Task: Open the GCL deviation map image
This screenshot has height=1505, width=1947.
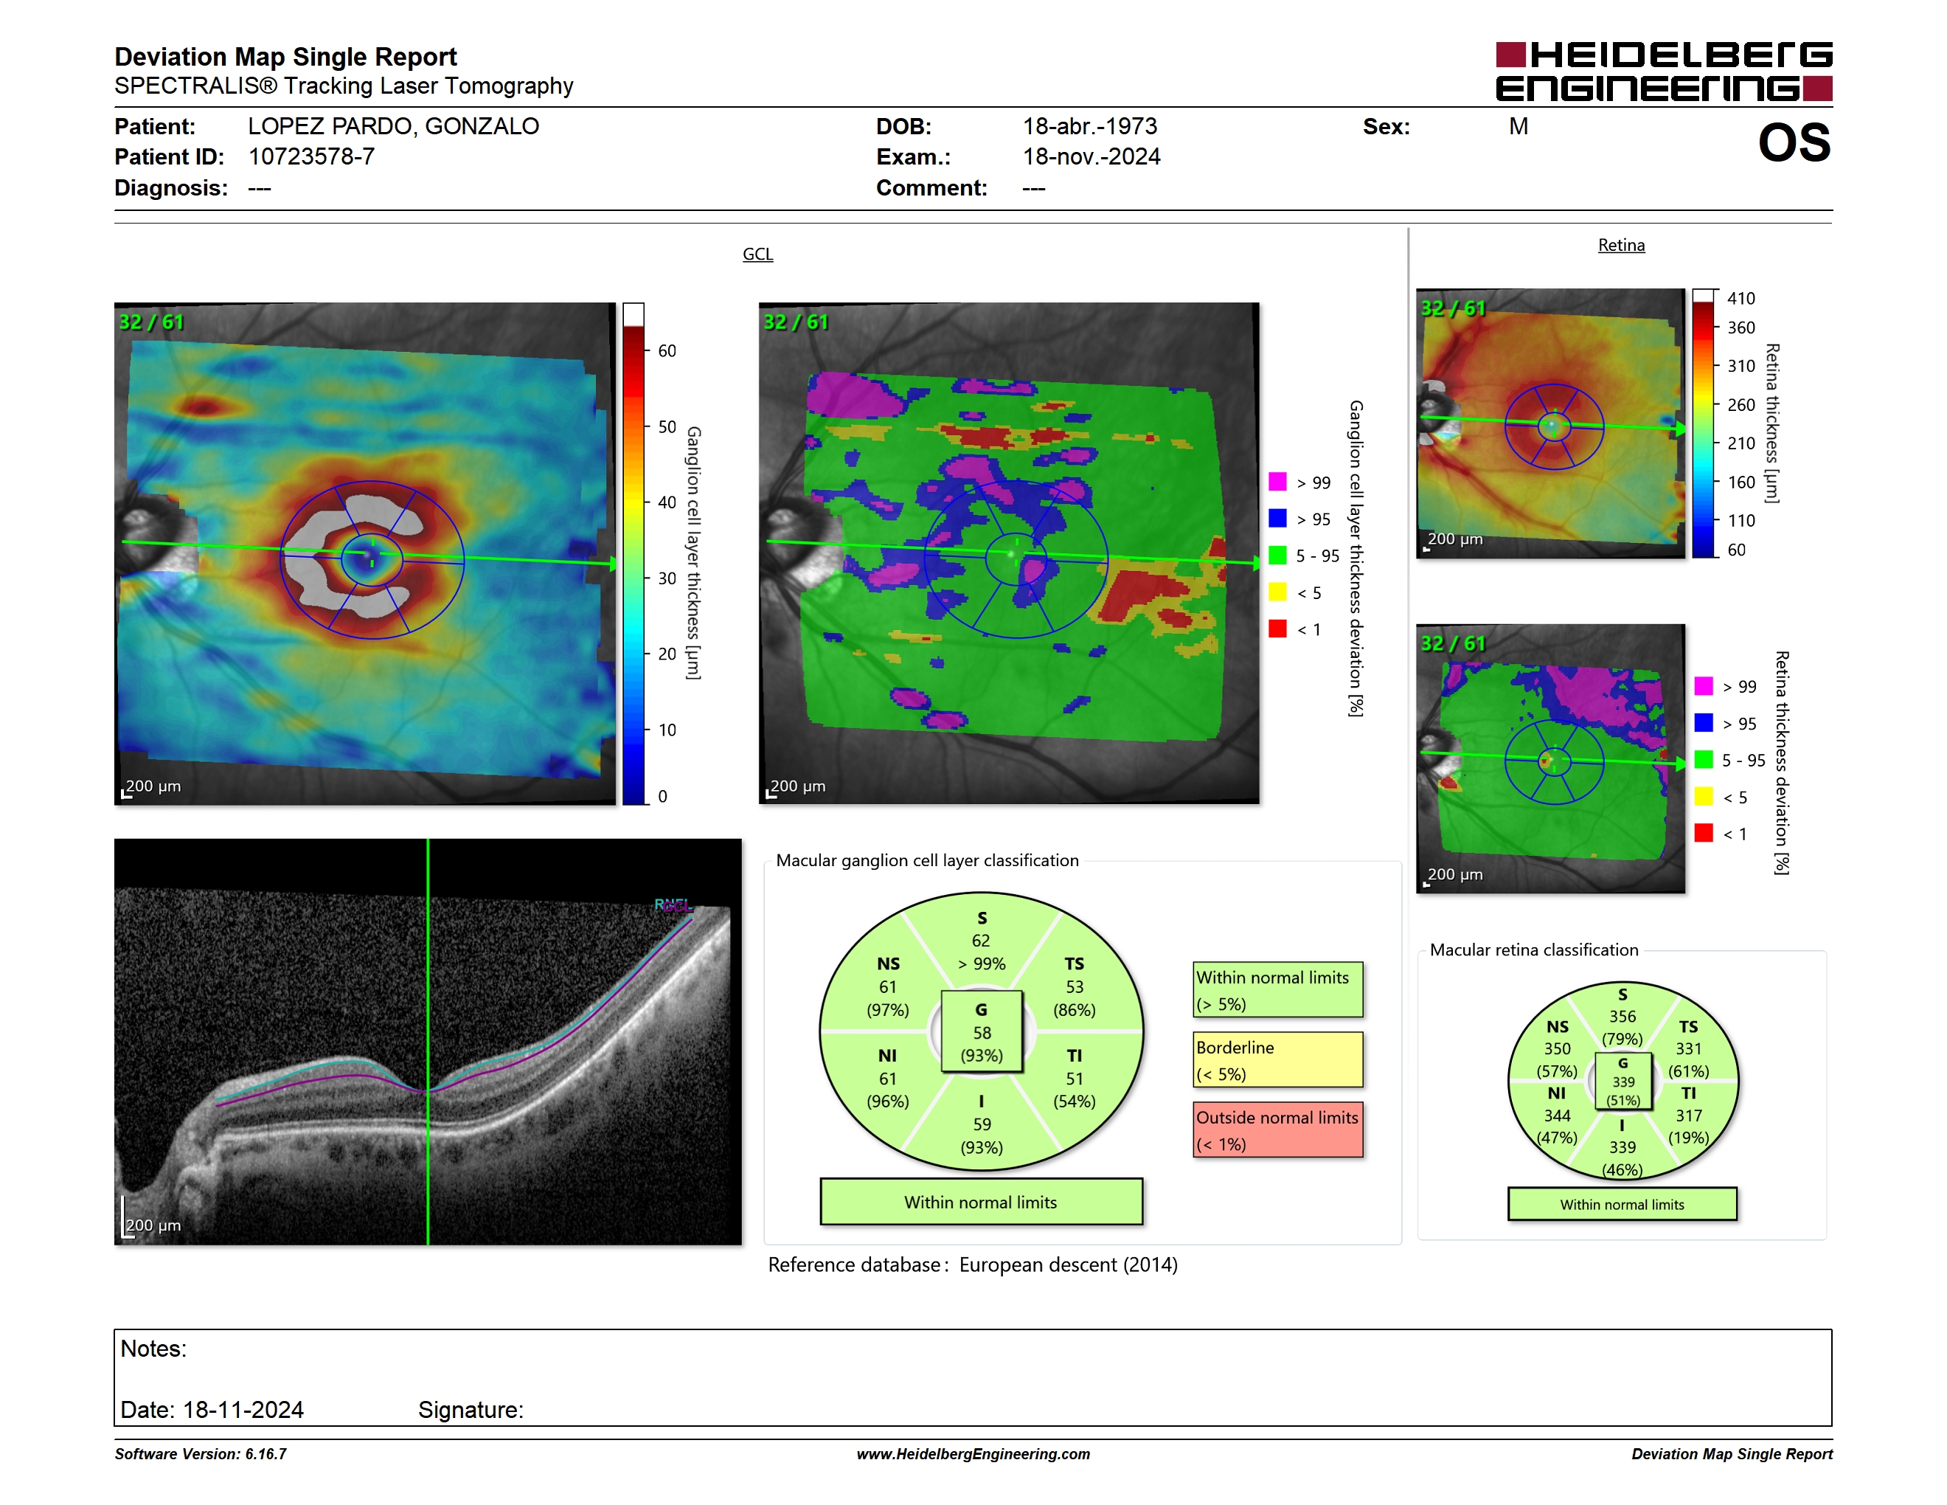Action: 1009,553
